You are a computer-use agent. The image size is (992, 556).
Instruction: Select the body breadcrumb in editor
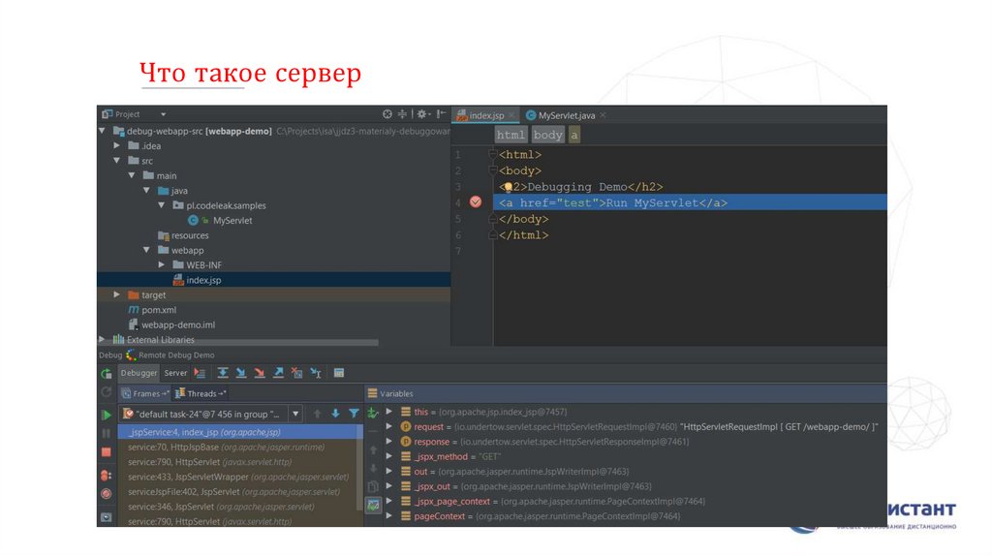point(547,136)
